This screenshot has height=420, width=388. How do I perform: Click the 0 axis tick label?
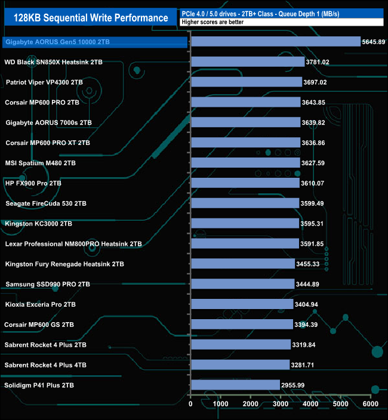(x=190, y=404)
